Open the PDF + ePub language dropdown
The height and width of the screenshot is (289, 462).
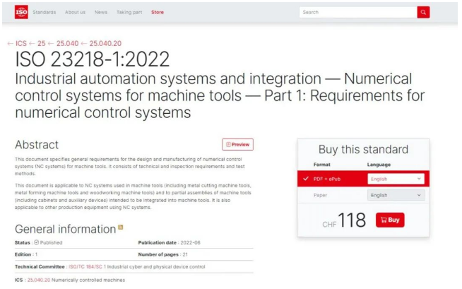click(396, 179)
